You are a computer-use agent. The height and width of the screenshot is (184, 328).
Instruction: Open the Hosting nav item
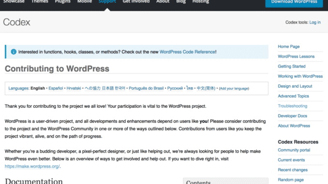click(201, 1)
